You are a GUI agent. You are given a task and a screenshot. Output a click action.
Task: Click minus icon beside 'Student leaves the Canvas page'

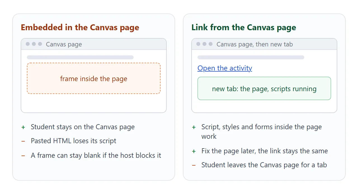[x=194, y=165]
